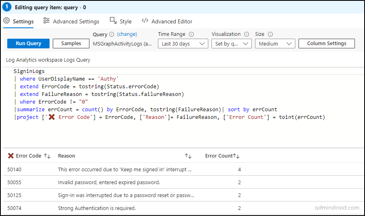This screenshot has height=216, width=365.
Task: Sort by Error Code column arrows
Action: (47, 156)
